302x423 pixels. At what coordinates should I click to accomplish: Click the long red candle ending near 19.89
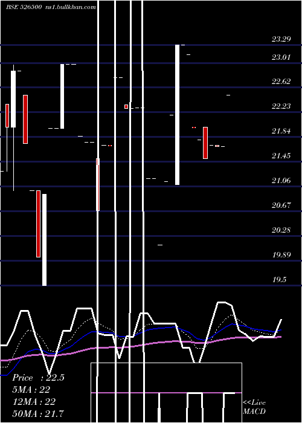(38, 224)
